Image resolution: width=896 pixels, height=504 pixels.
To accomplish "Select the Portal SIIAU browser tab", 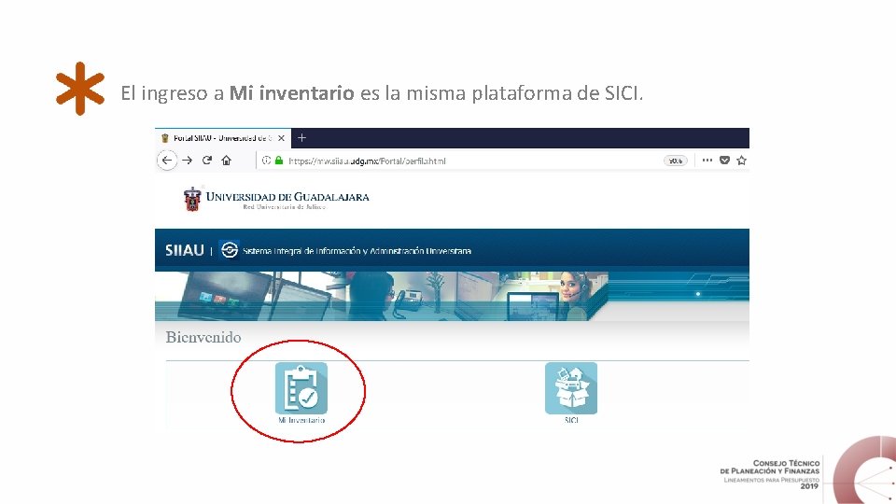I will (x=223, y=138).
